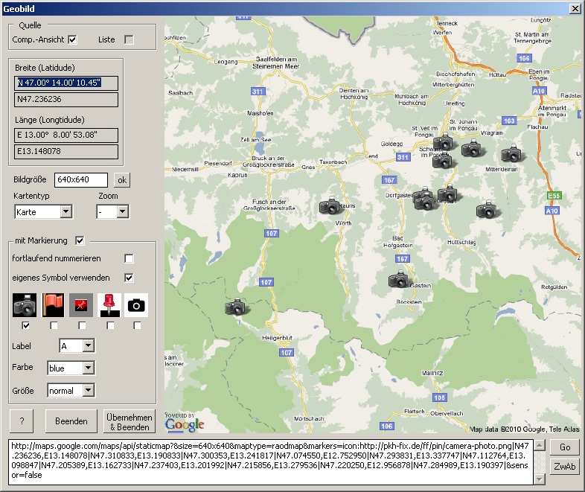Viewport: 585px width, 492px height.
Task: Select the red map pin symbol
Action: click(x=109, y=305)
